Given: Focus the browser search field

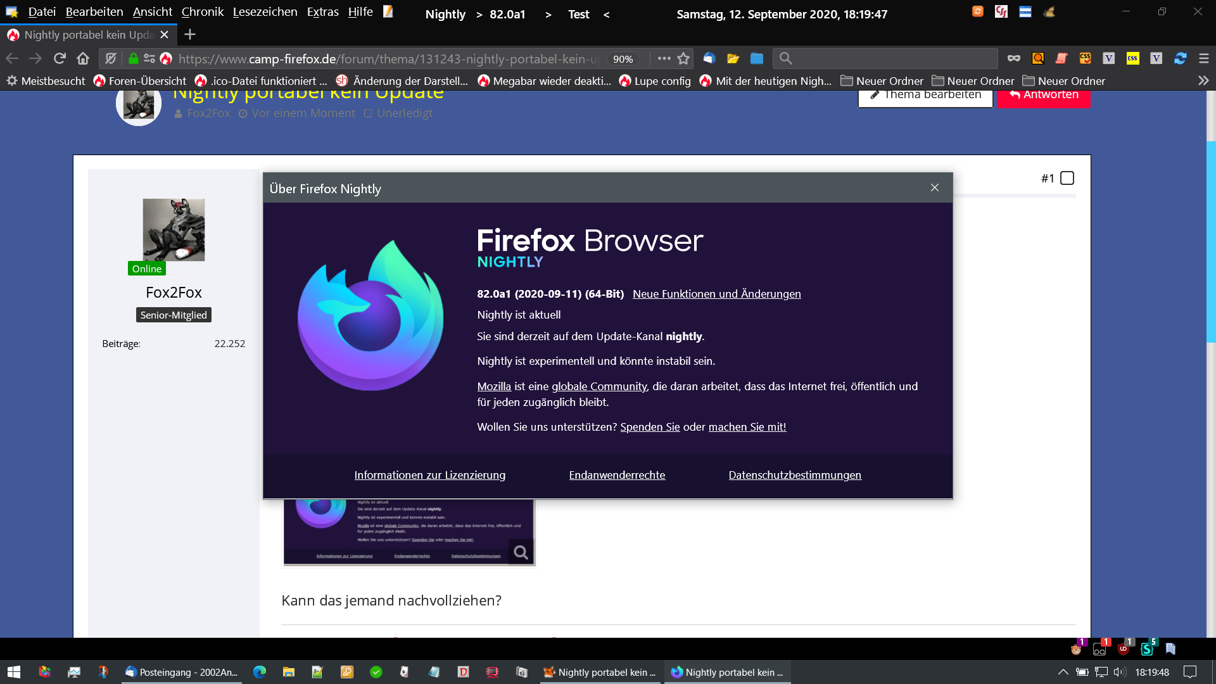Looking at the screenshot, I should (887, 58).
